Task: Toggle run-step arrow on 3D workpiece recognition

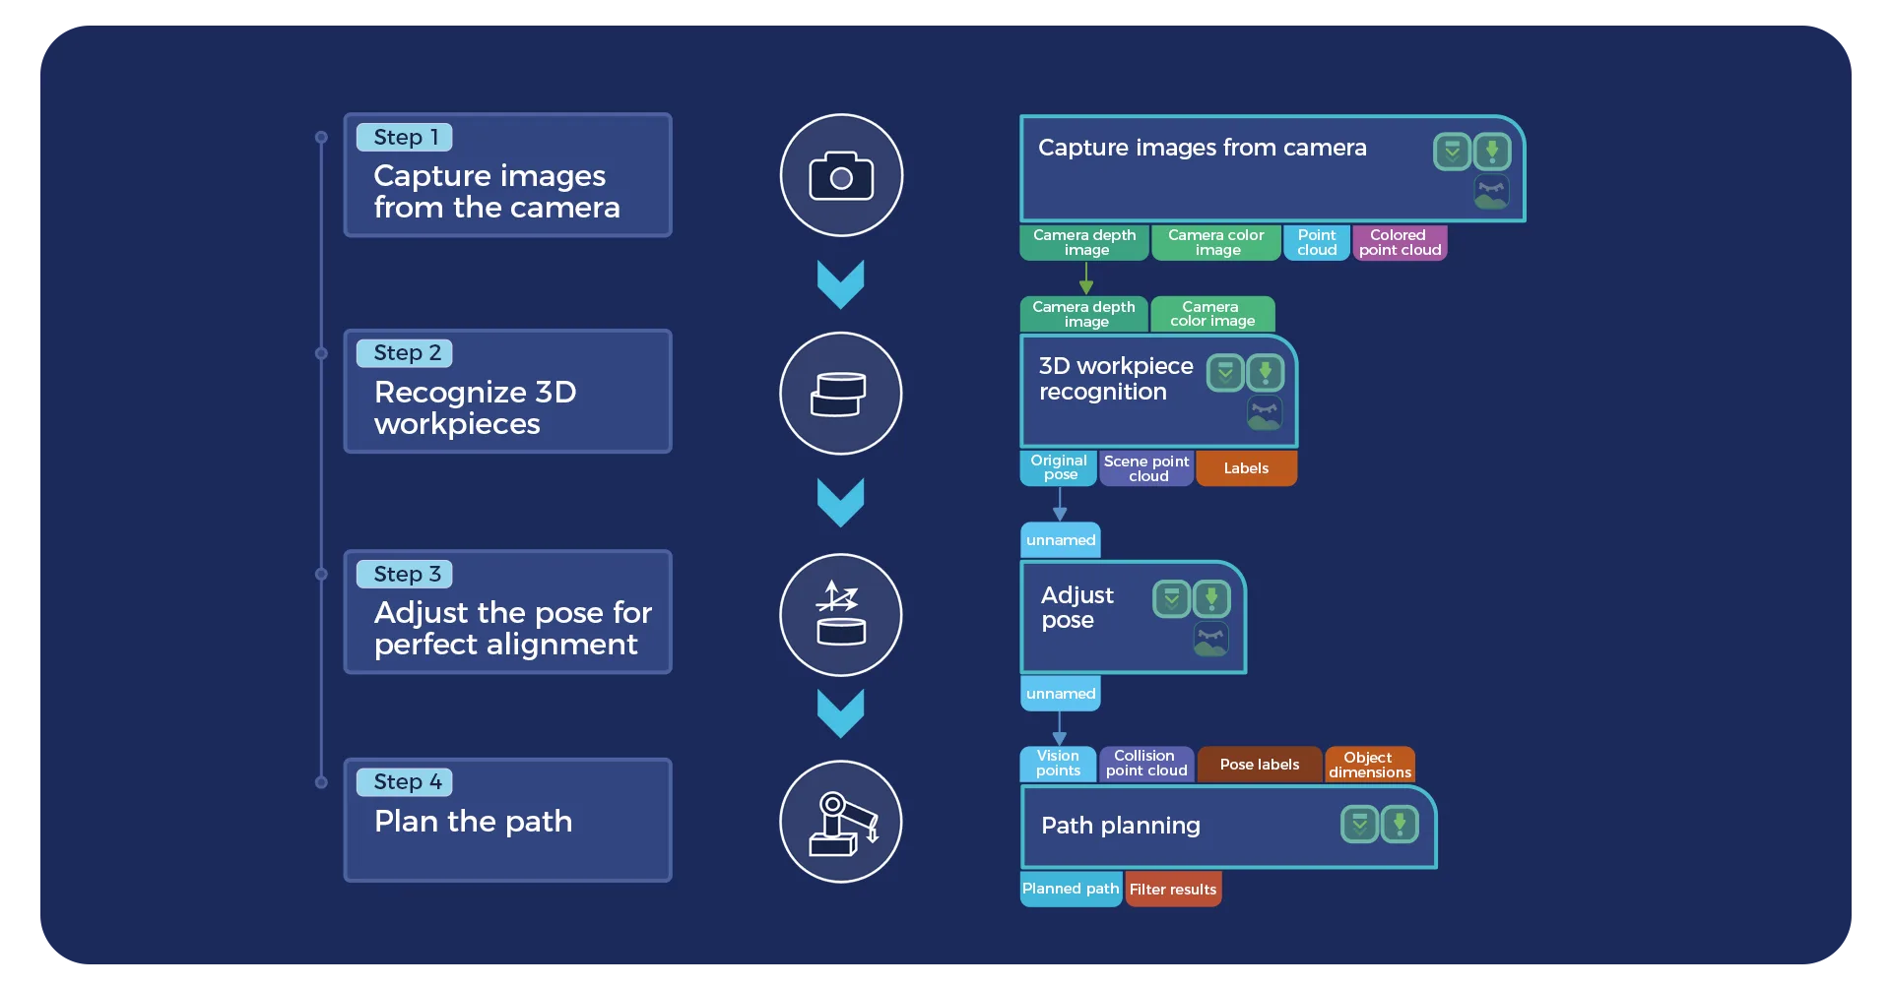Action: pyautogui.click(x=1266, y=373)
